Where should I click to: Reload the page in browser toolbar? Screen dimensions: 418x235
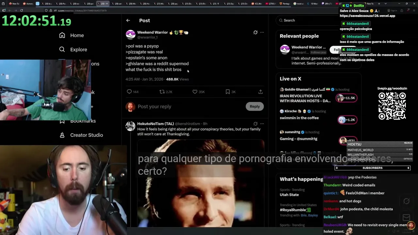point(22,10)
